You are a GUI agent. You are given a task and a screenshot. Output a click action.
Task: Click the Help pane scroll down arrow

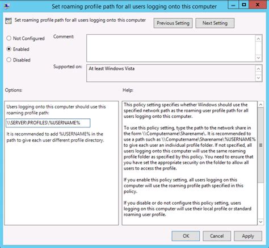(260, 222)
